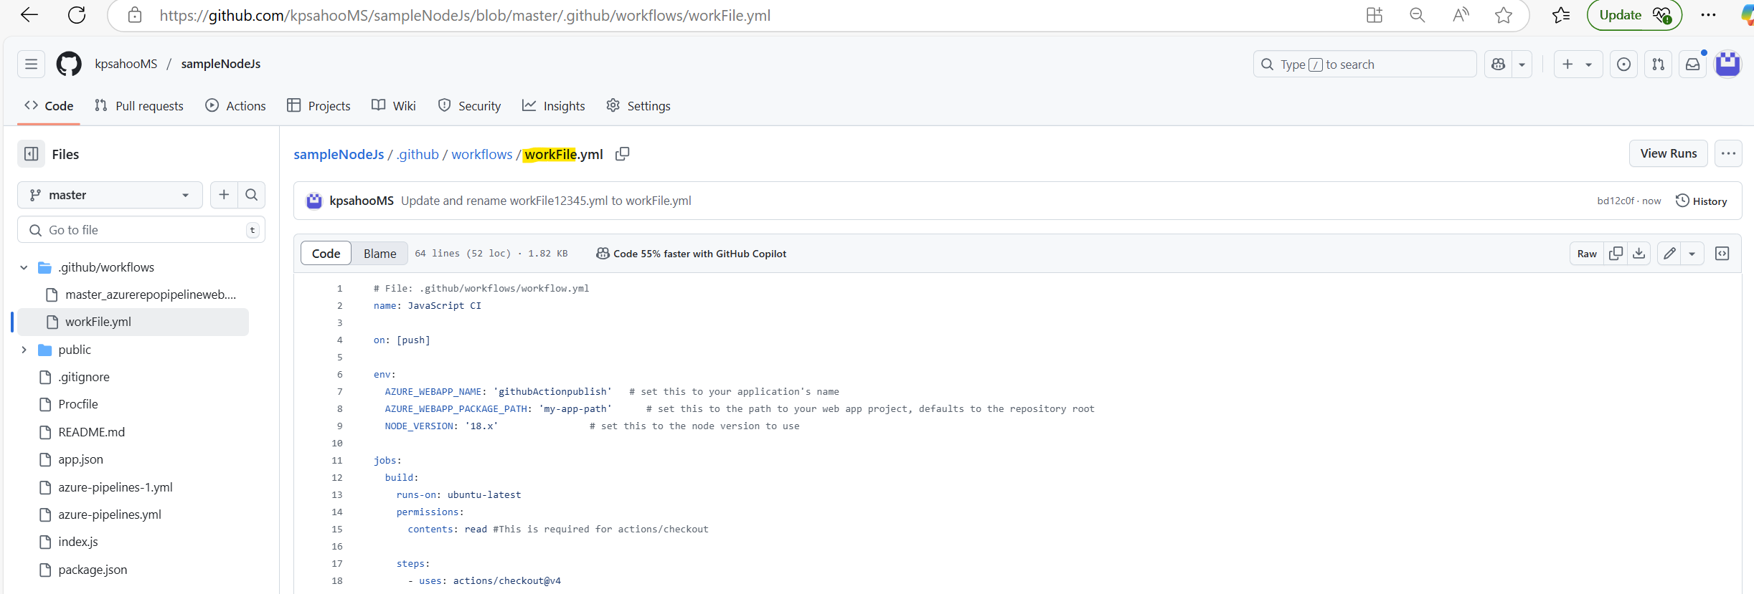Open the Wiki tab
1754x594 pixels.
(x=394, y=105)
